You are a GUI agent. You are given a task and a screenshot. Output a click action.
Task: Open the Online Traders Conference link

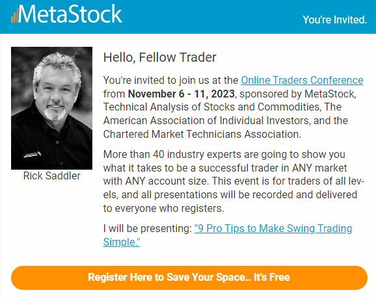pos(302,80)
